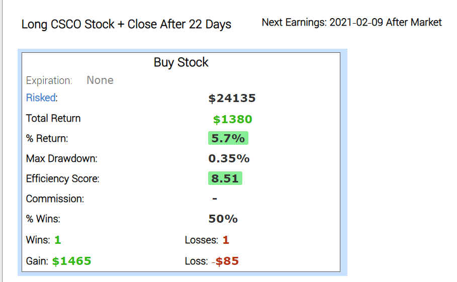457x282 pixels.
Task: Click the 0.35% max drawdown value
Action: click(229, 159)
